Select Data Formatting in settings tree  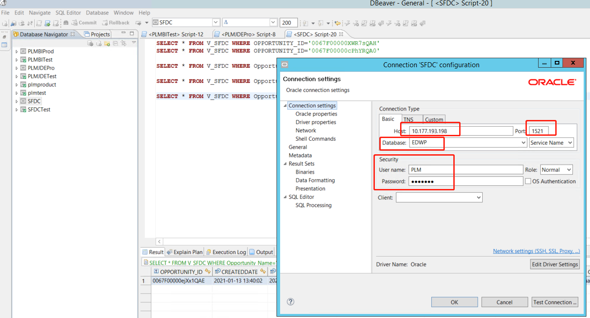tap(315, 180)
